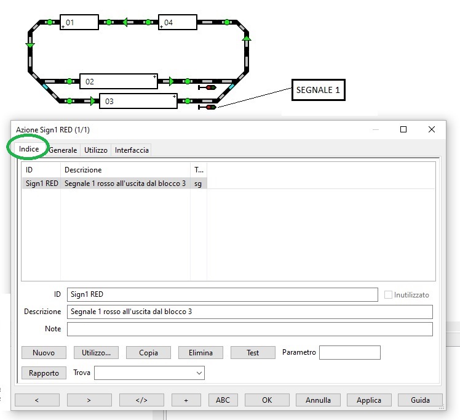Select block 01 on the track plan
This screenshot has width=460, height=420.
pyautogui.click(x=79, y=23)
